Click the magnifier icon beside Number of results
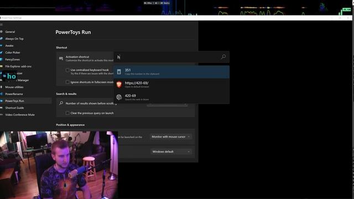354x199 pixels. point(61,103)
